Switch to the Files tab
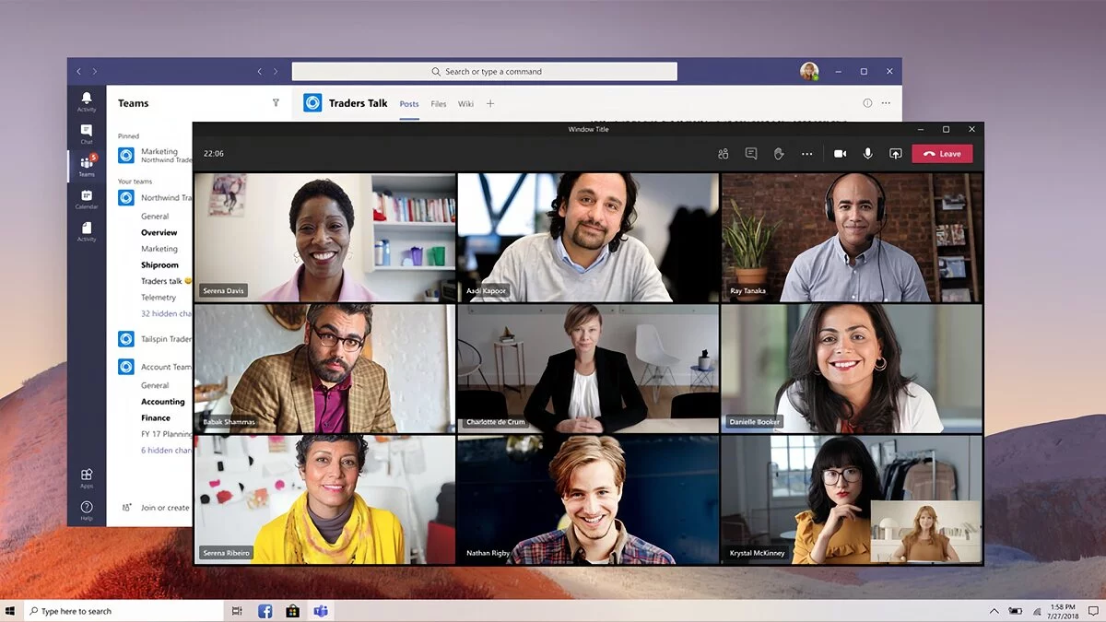 (439, 104)
